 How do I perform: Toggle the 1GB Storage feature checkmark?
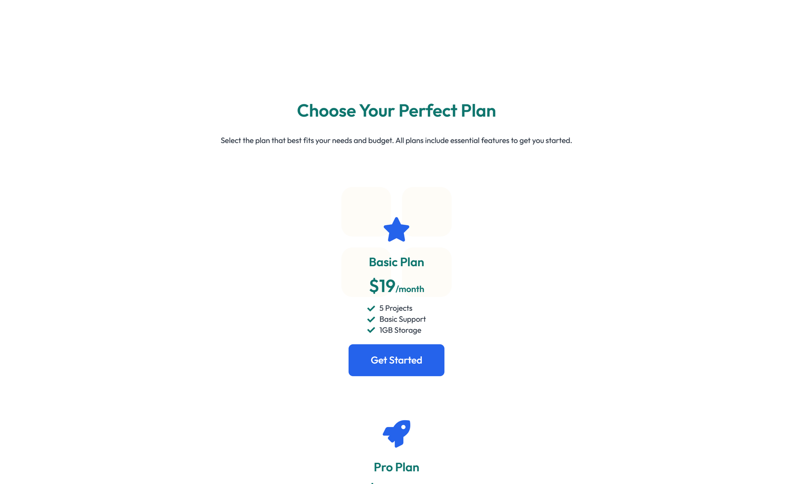(371, 330)
